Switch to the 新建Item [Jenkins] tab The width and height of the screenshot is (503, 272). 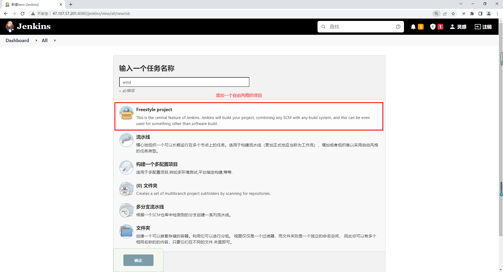coord(34,4)
